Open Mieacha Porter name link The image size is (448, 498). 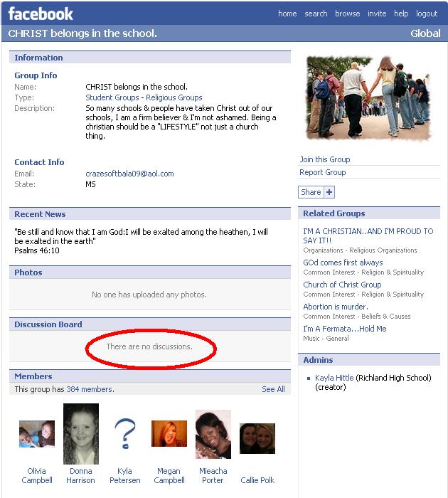[x=213, y=475]
